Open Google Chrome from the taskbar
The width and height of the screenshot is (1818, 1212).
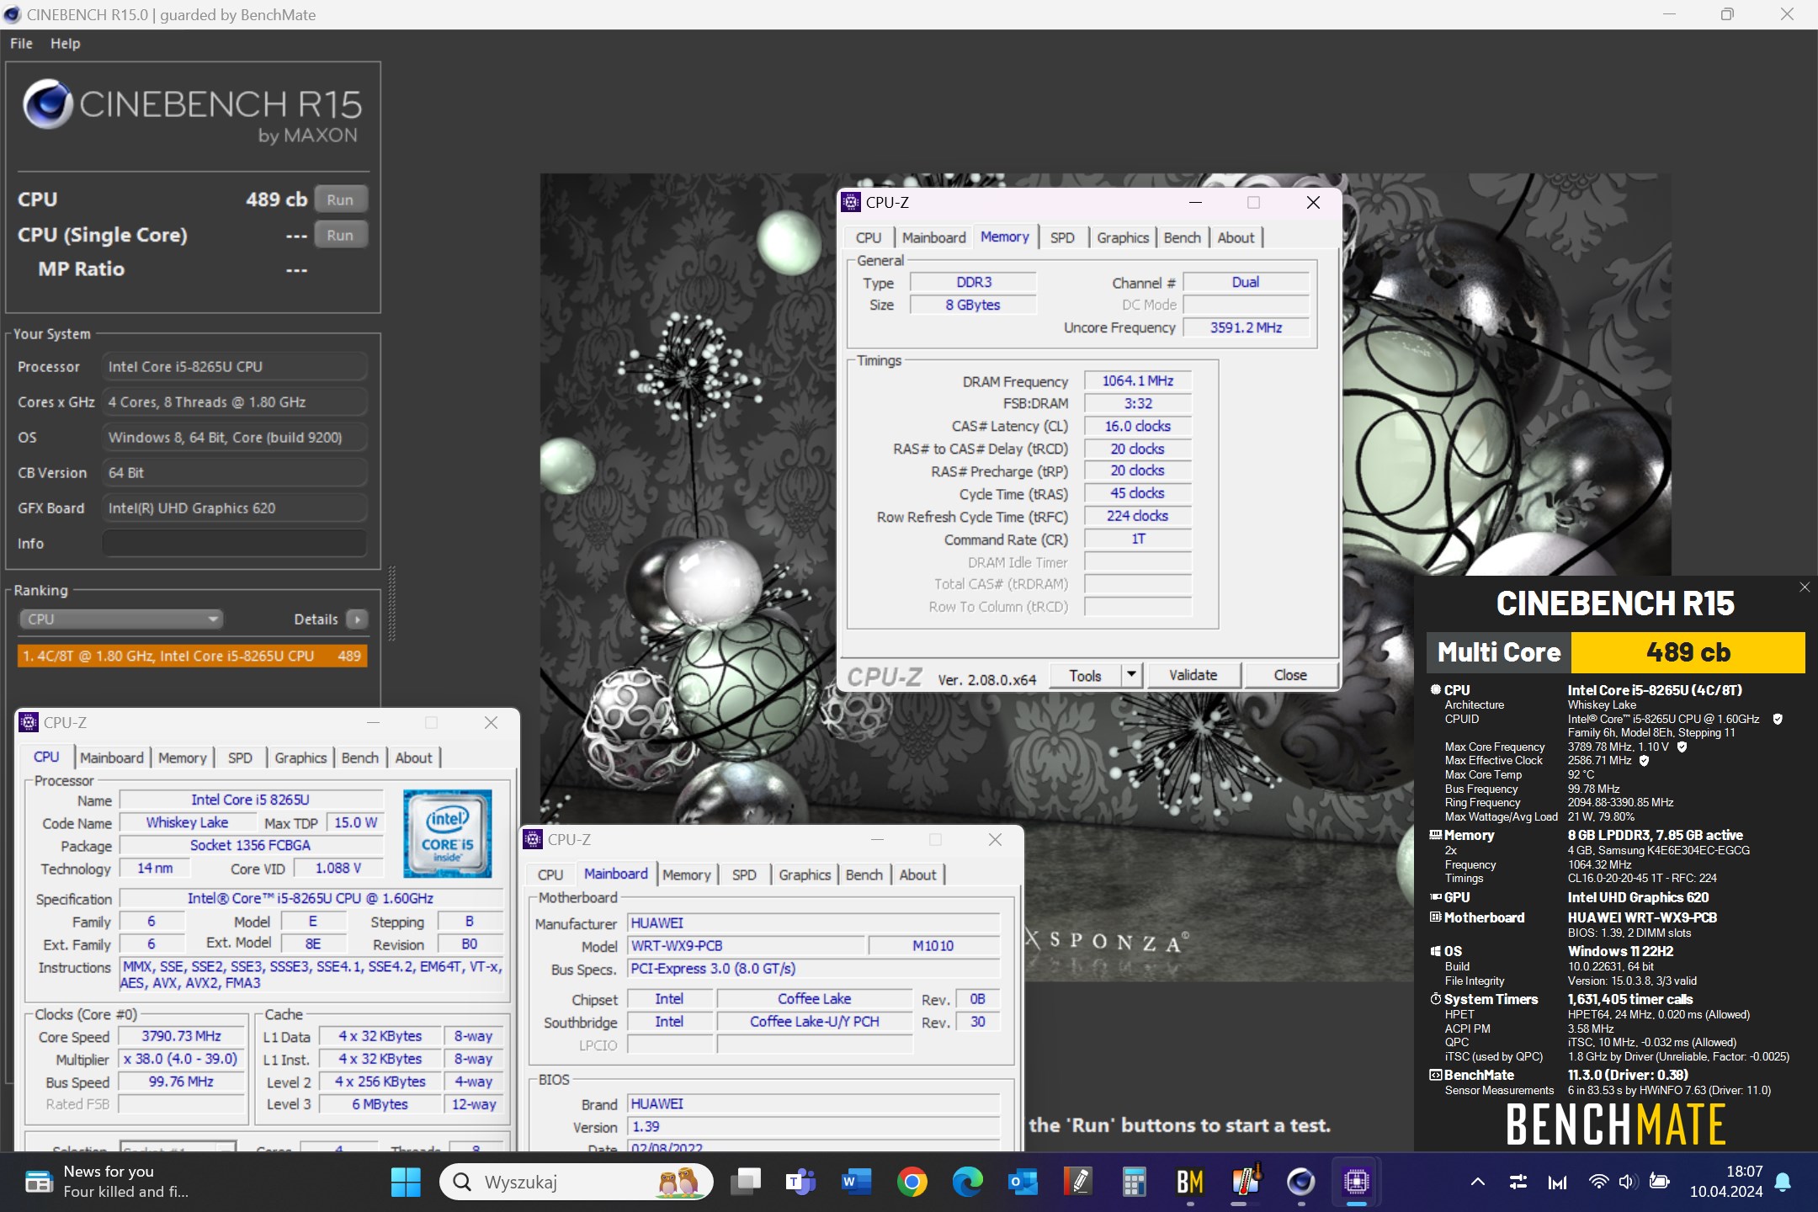point(912,1183)
